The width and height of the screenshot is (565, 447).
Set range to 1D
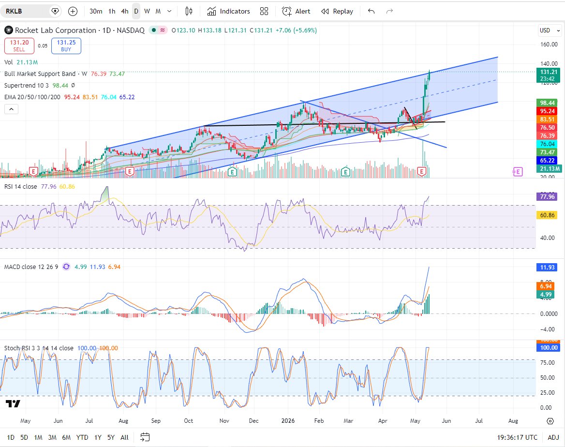coord(11,437)
